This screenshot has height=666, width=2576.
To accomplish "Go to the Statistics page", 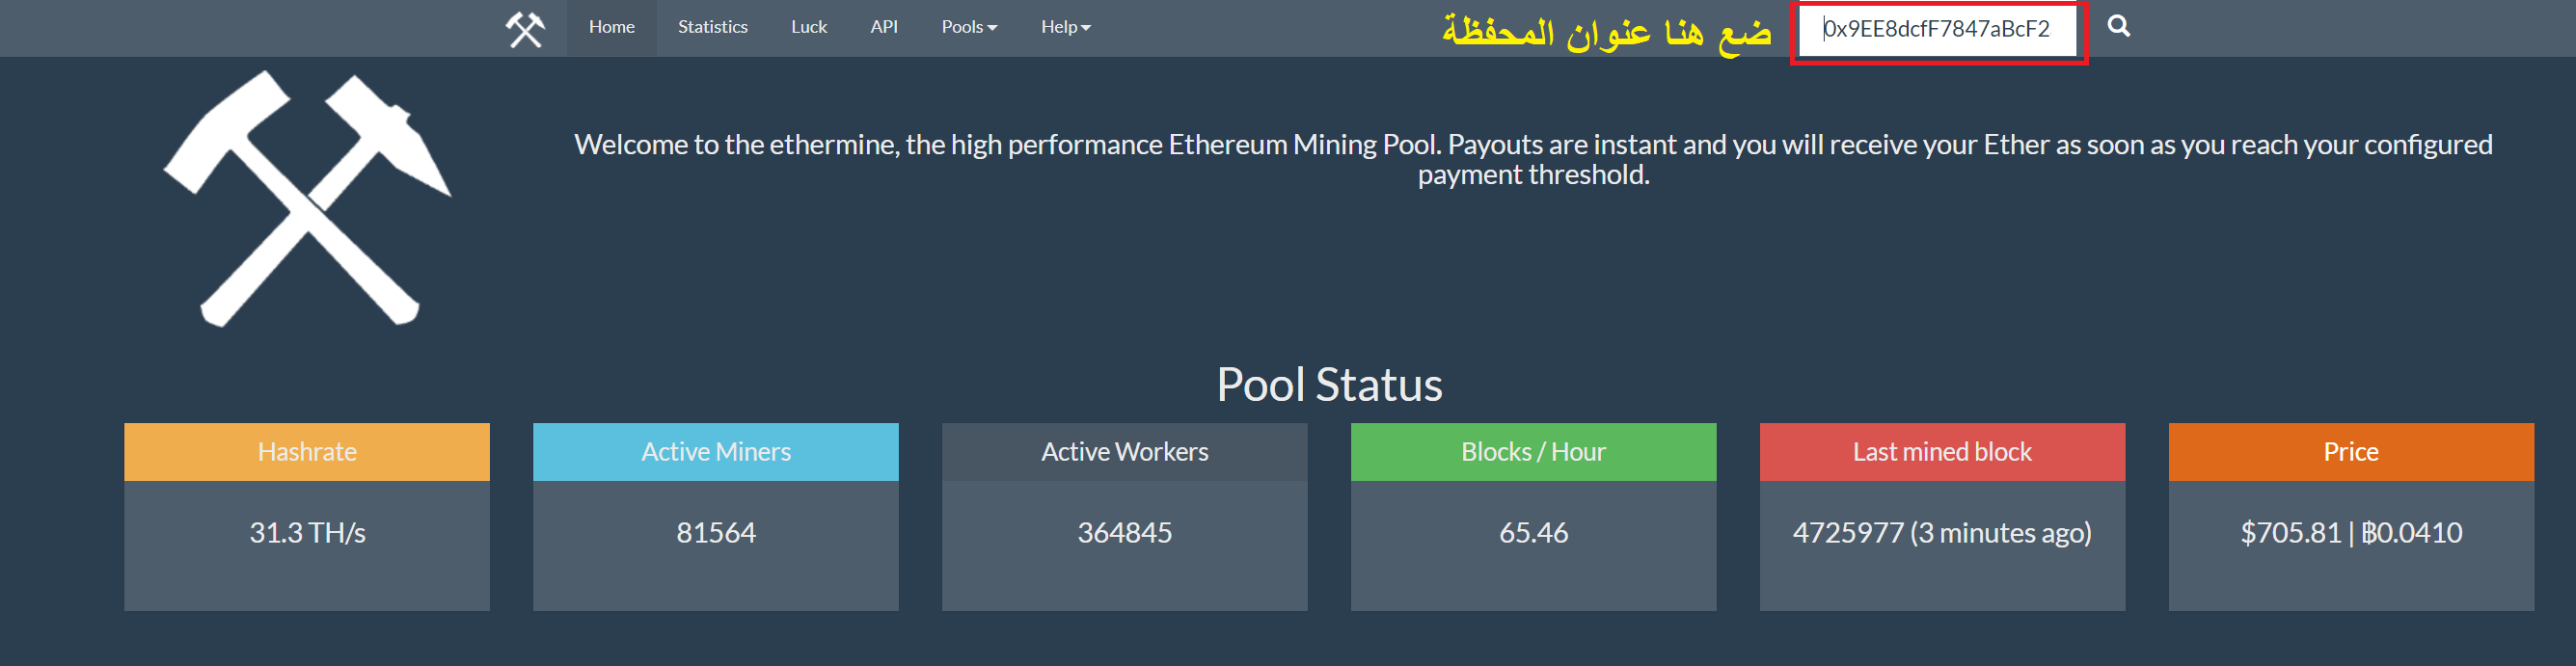I will tap(713, 27).
